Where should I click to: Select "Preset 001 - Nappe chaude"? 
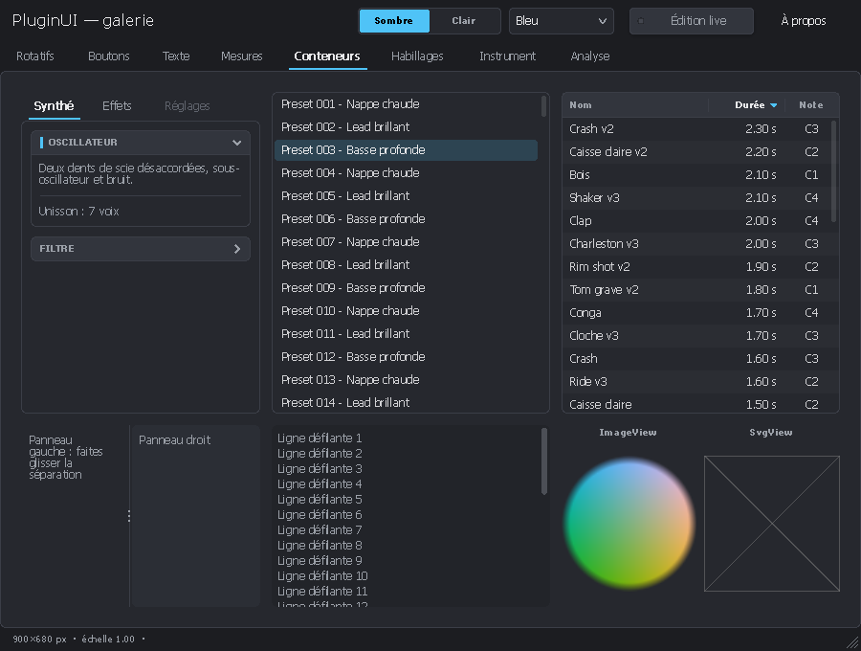click(406, 104)
